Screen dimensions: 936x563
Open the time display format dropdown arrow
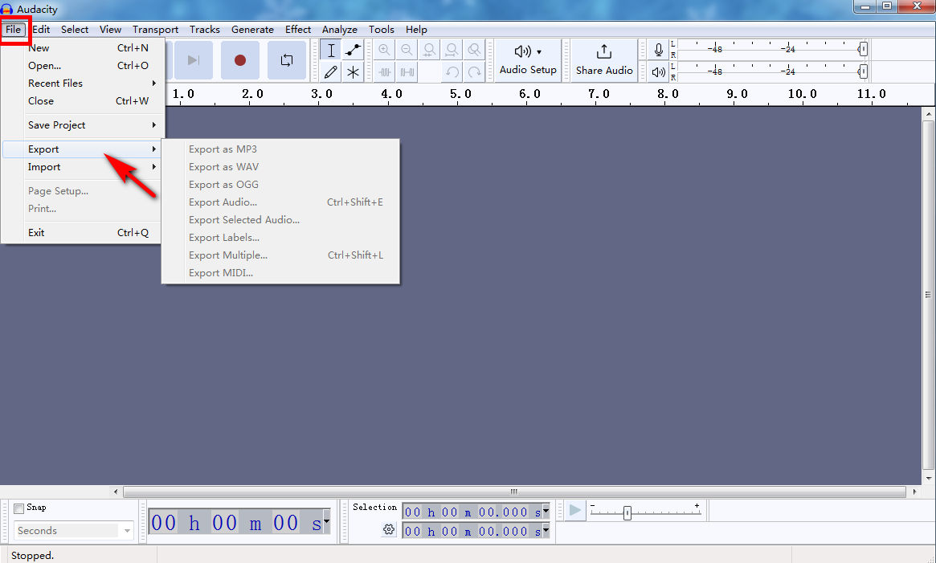[x=326, y=521]
